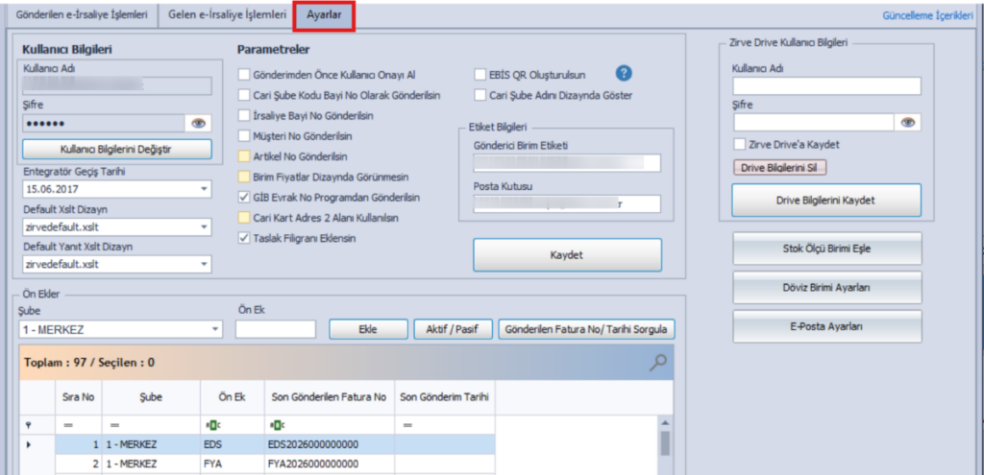Uncheck GİB Evrak No Programdan Gönderilsin
Viewport: 984px width, 475px height.
click(x=243, y=197)
